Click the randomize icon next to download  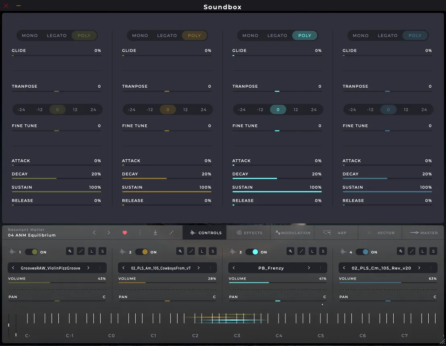[x=171, y=233]
